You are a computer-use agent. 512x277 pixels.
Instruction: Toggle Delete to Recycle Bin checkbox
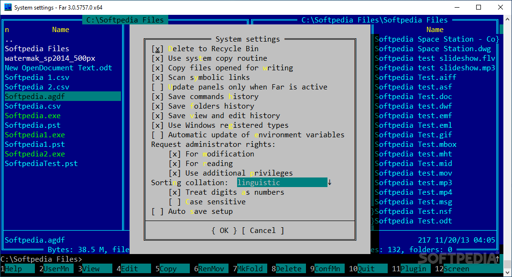coord(157,49)
